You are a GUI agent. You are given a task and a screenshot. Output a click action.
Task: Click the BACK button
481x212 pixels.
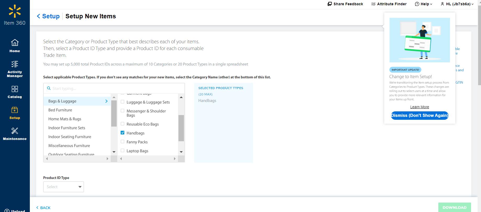(43, 208)
